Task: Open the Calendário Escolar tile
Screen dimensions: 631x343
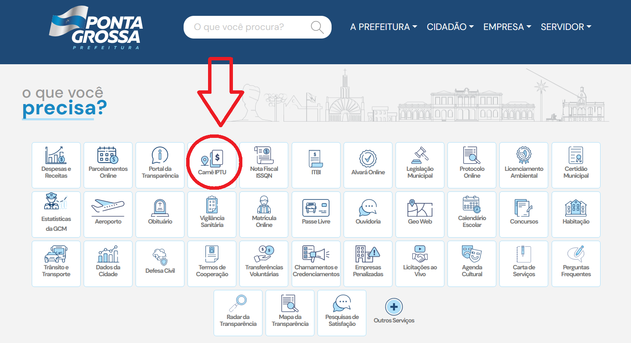Action: point(472,215)
